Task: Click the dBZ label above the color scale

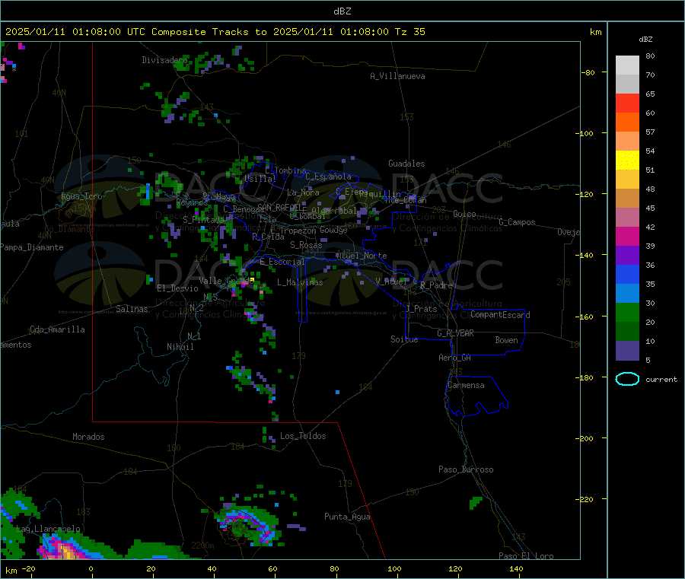Action: click(645, 40)
